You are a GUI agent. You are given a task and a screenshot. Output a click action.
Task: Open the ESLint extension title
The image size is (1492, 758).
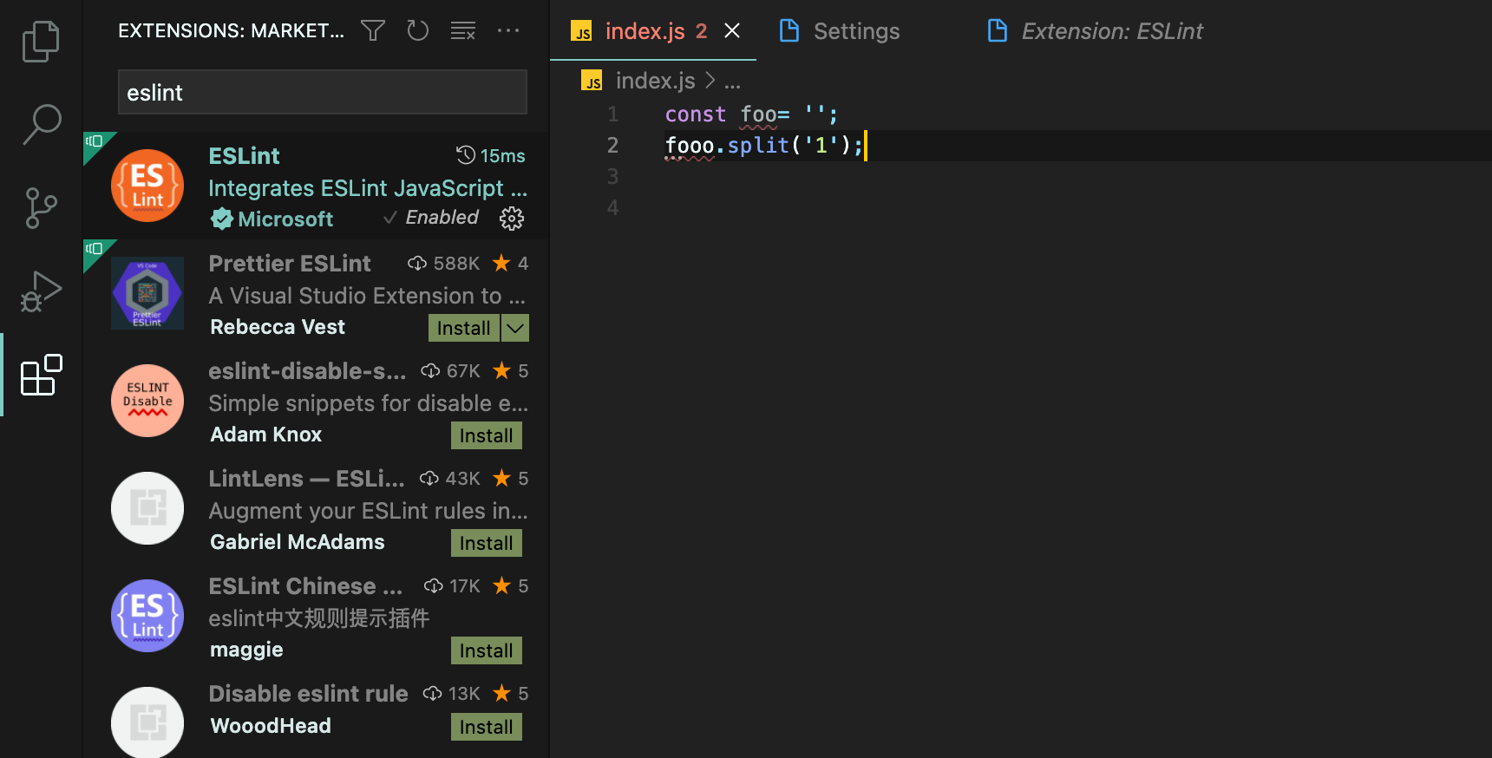pos(245,156)
